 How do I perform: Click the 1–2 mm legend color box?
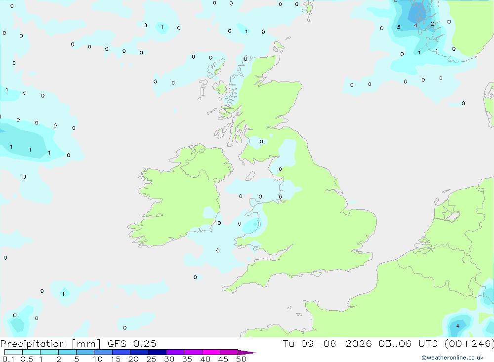[x=49, y=352]
